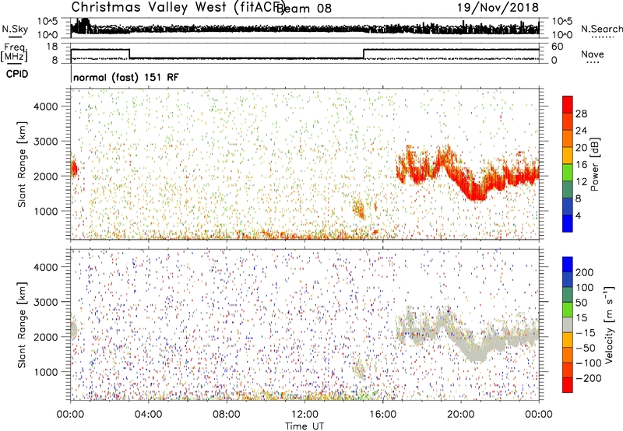This screenshot has width=623, height=431.
Task: Click the '20:00' time axis tick
Action: click(461, 415)
